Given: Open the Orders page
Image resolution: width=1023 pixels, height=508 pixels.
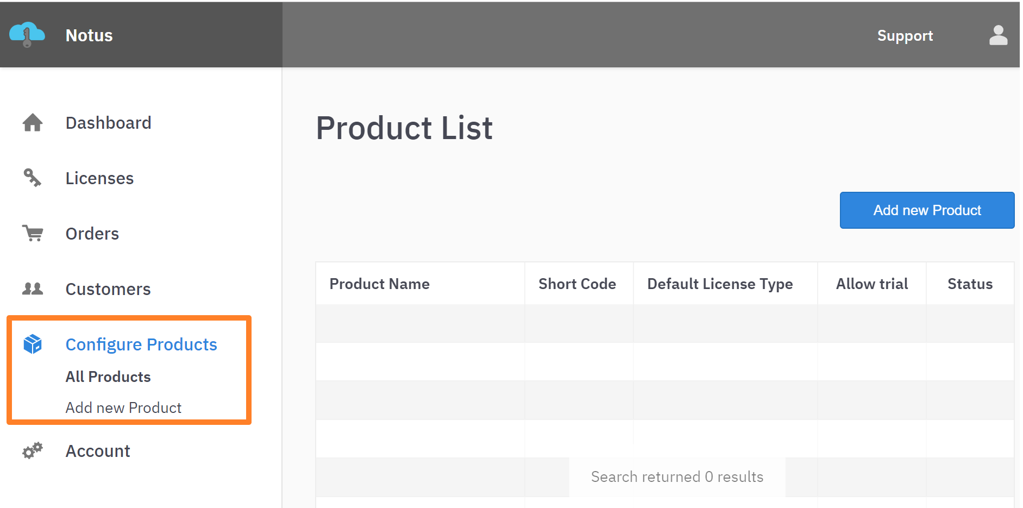Looking at the screenshot, I should 92,234.
